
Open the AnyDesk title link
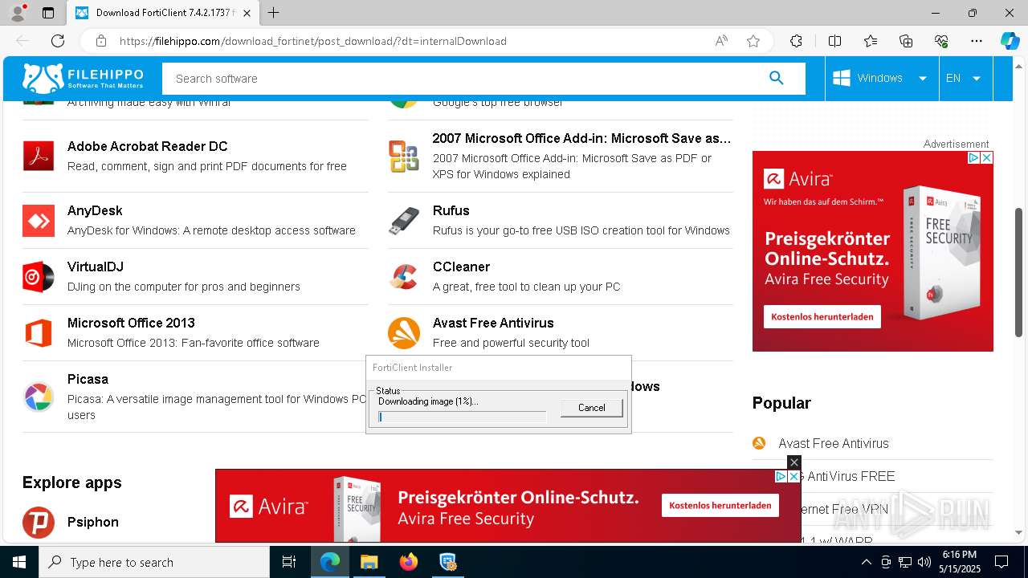(x=95, y=210)
